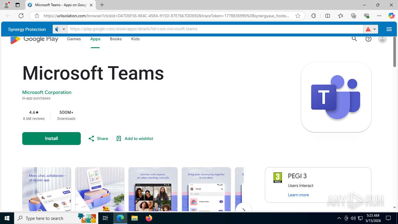Viewport: 398px width, 224px height.
Task: Add this page to favorites star
Action: [298, 16]
